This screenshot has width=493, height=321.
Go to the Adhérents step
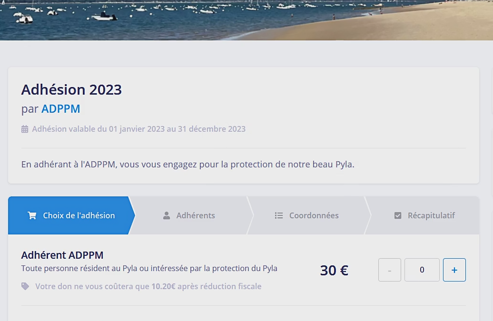click(189, 215)
